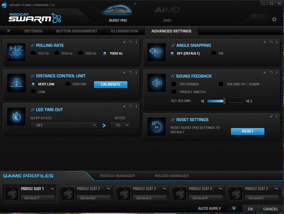Click the low-volume speaker icon
This screenshot has width=284, height=214.
pyautogui.click(x=203, y=101)
